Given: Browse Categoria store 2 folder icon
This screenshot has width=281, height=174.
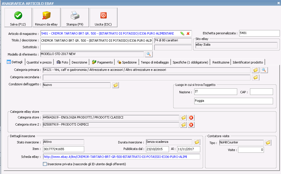Looking at the screenshot, I should (x=183, y=125).
